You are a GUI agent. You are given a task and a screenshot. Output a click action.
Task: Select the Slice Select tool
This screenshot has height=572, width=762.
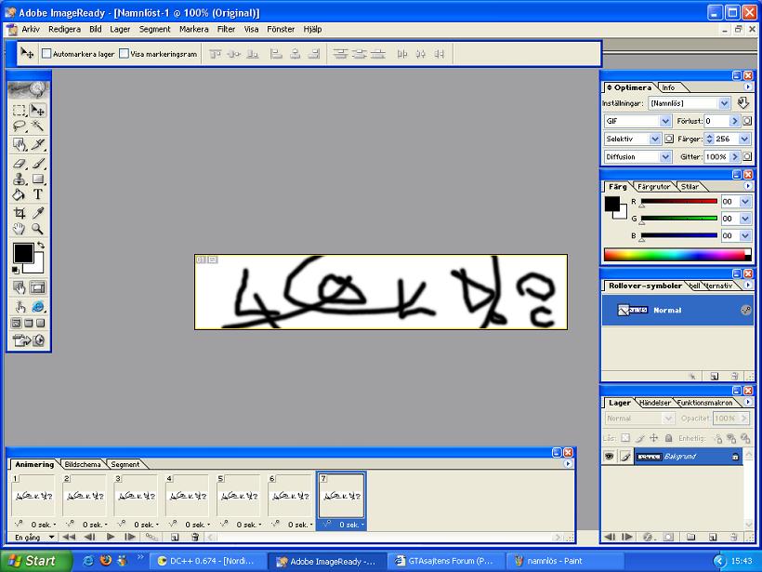tap(20, 144)
